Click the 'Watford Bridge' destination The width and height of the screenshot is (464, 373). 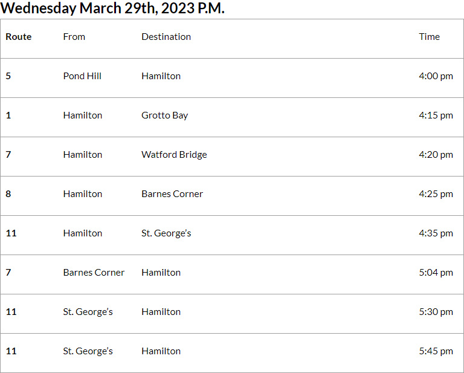[174, 155]
